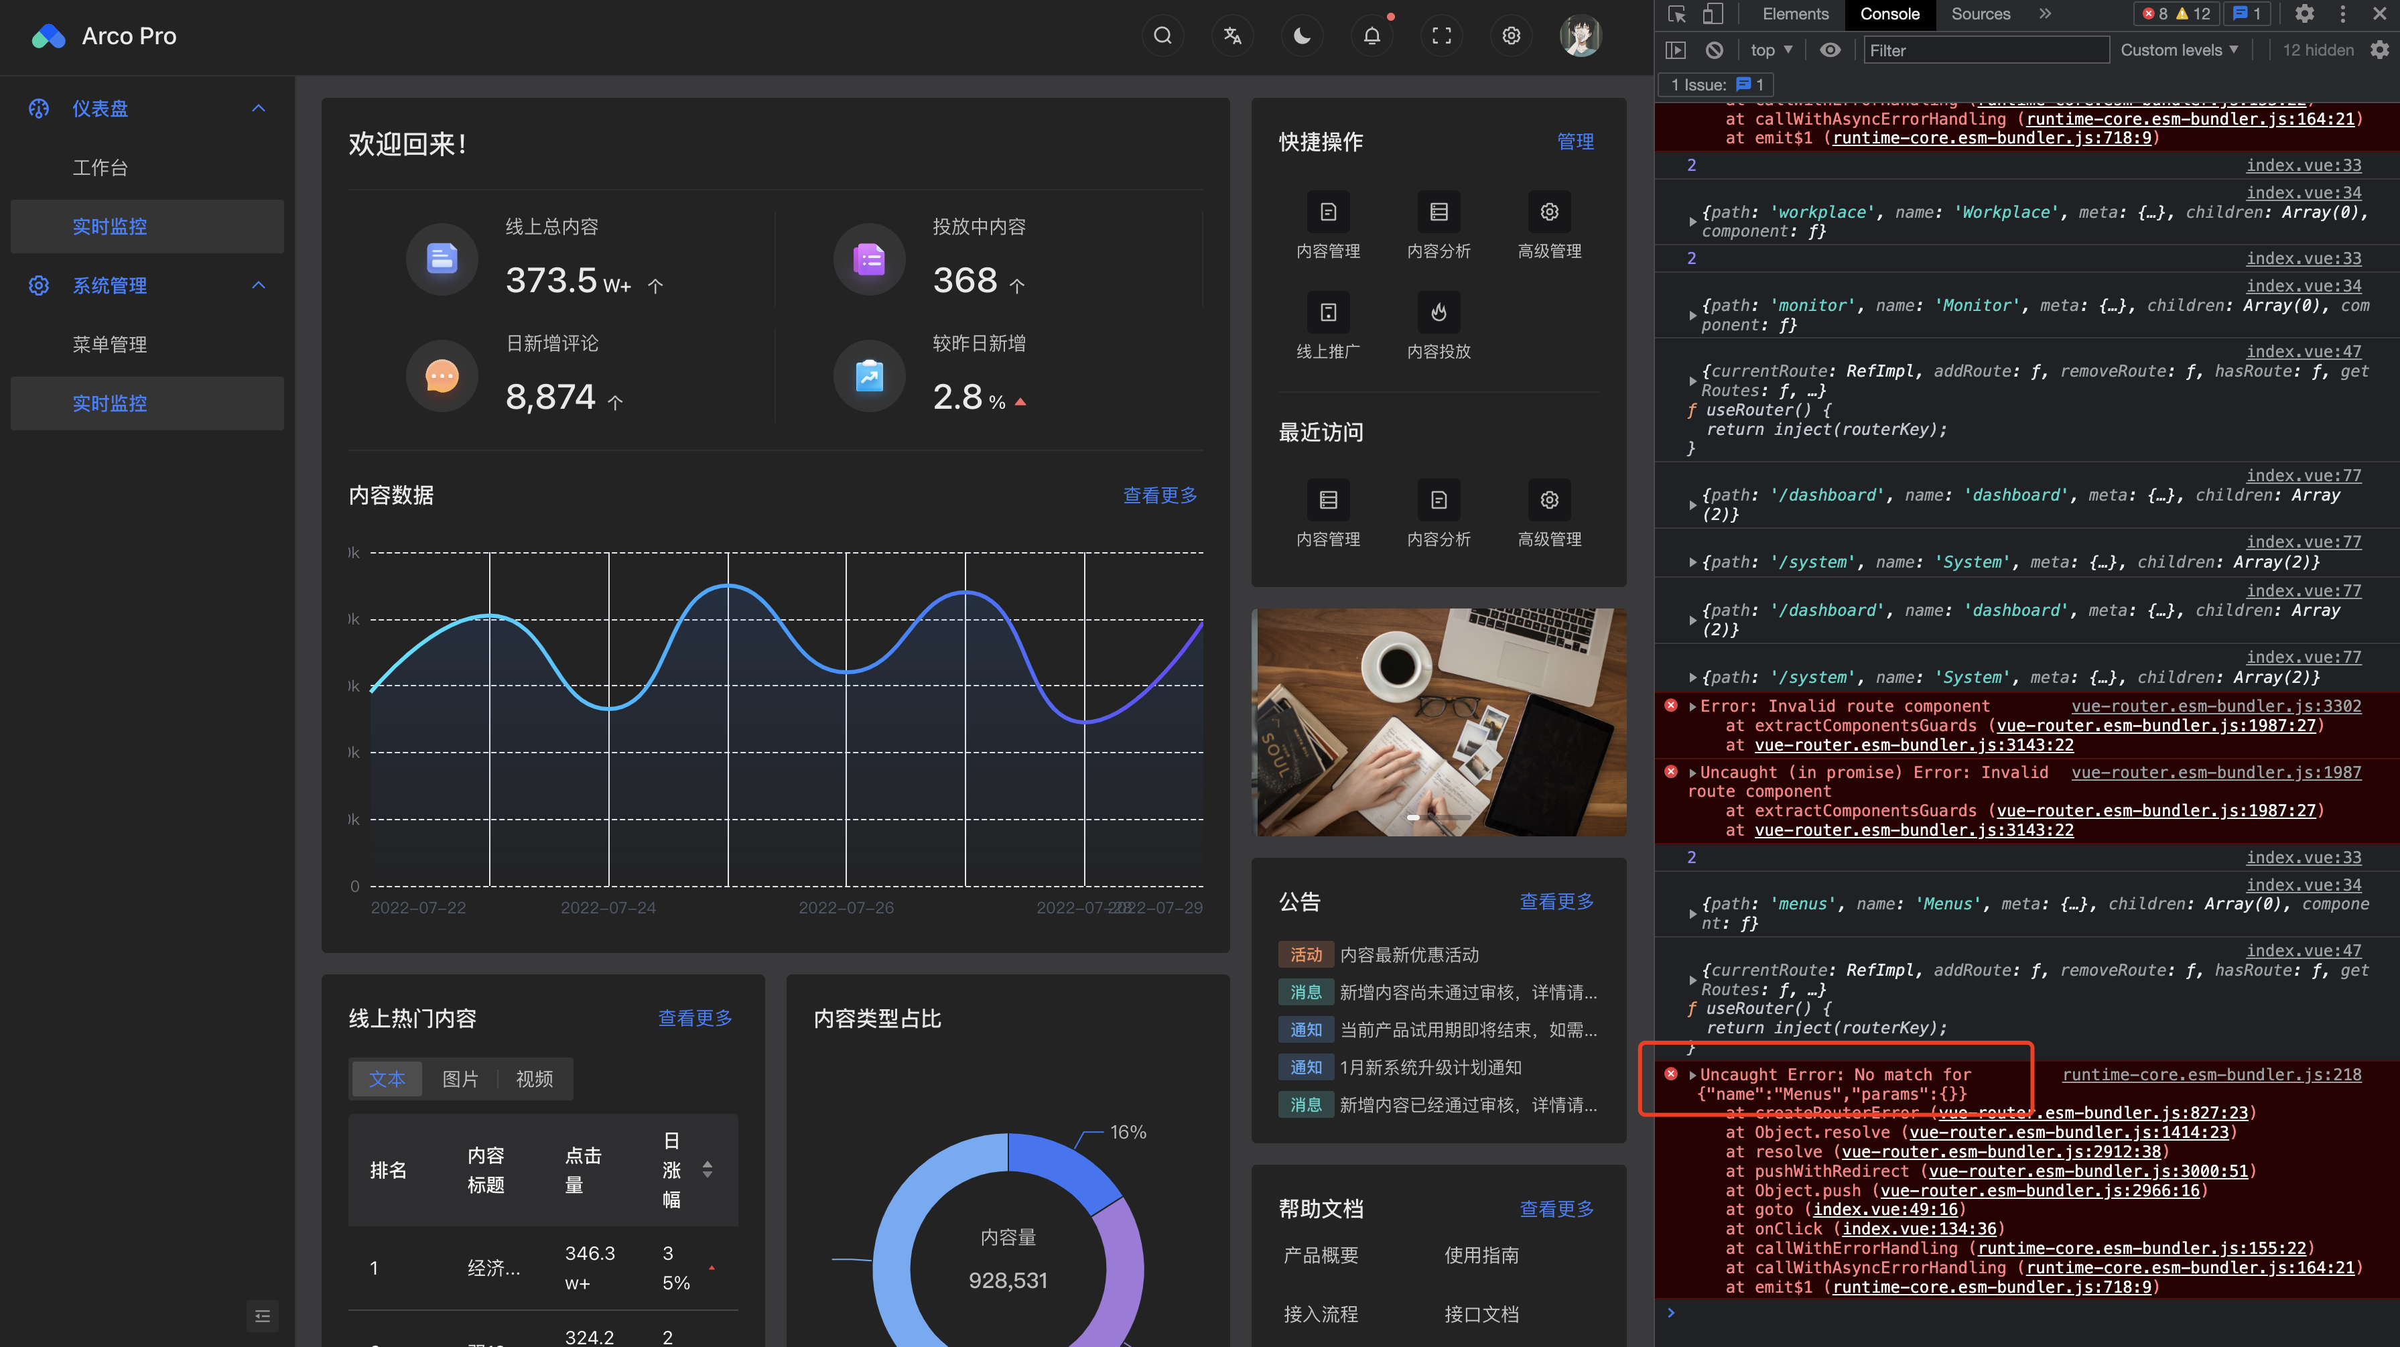
Task: Collapse the 仪表盘 sidebar menu
Action: [259, 108]
